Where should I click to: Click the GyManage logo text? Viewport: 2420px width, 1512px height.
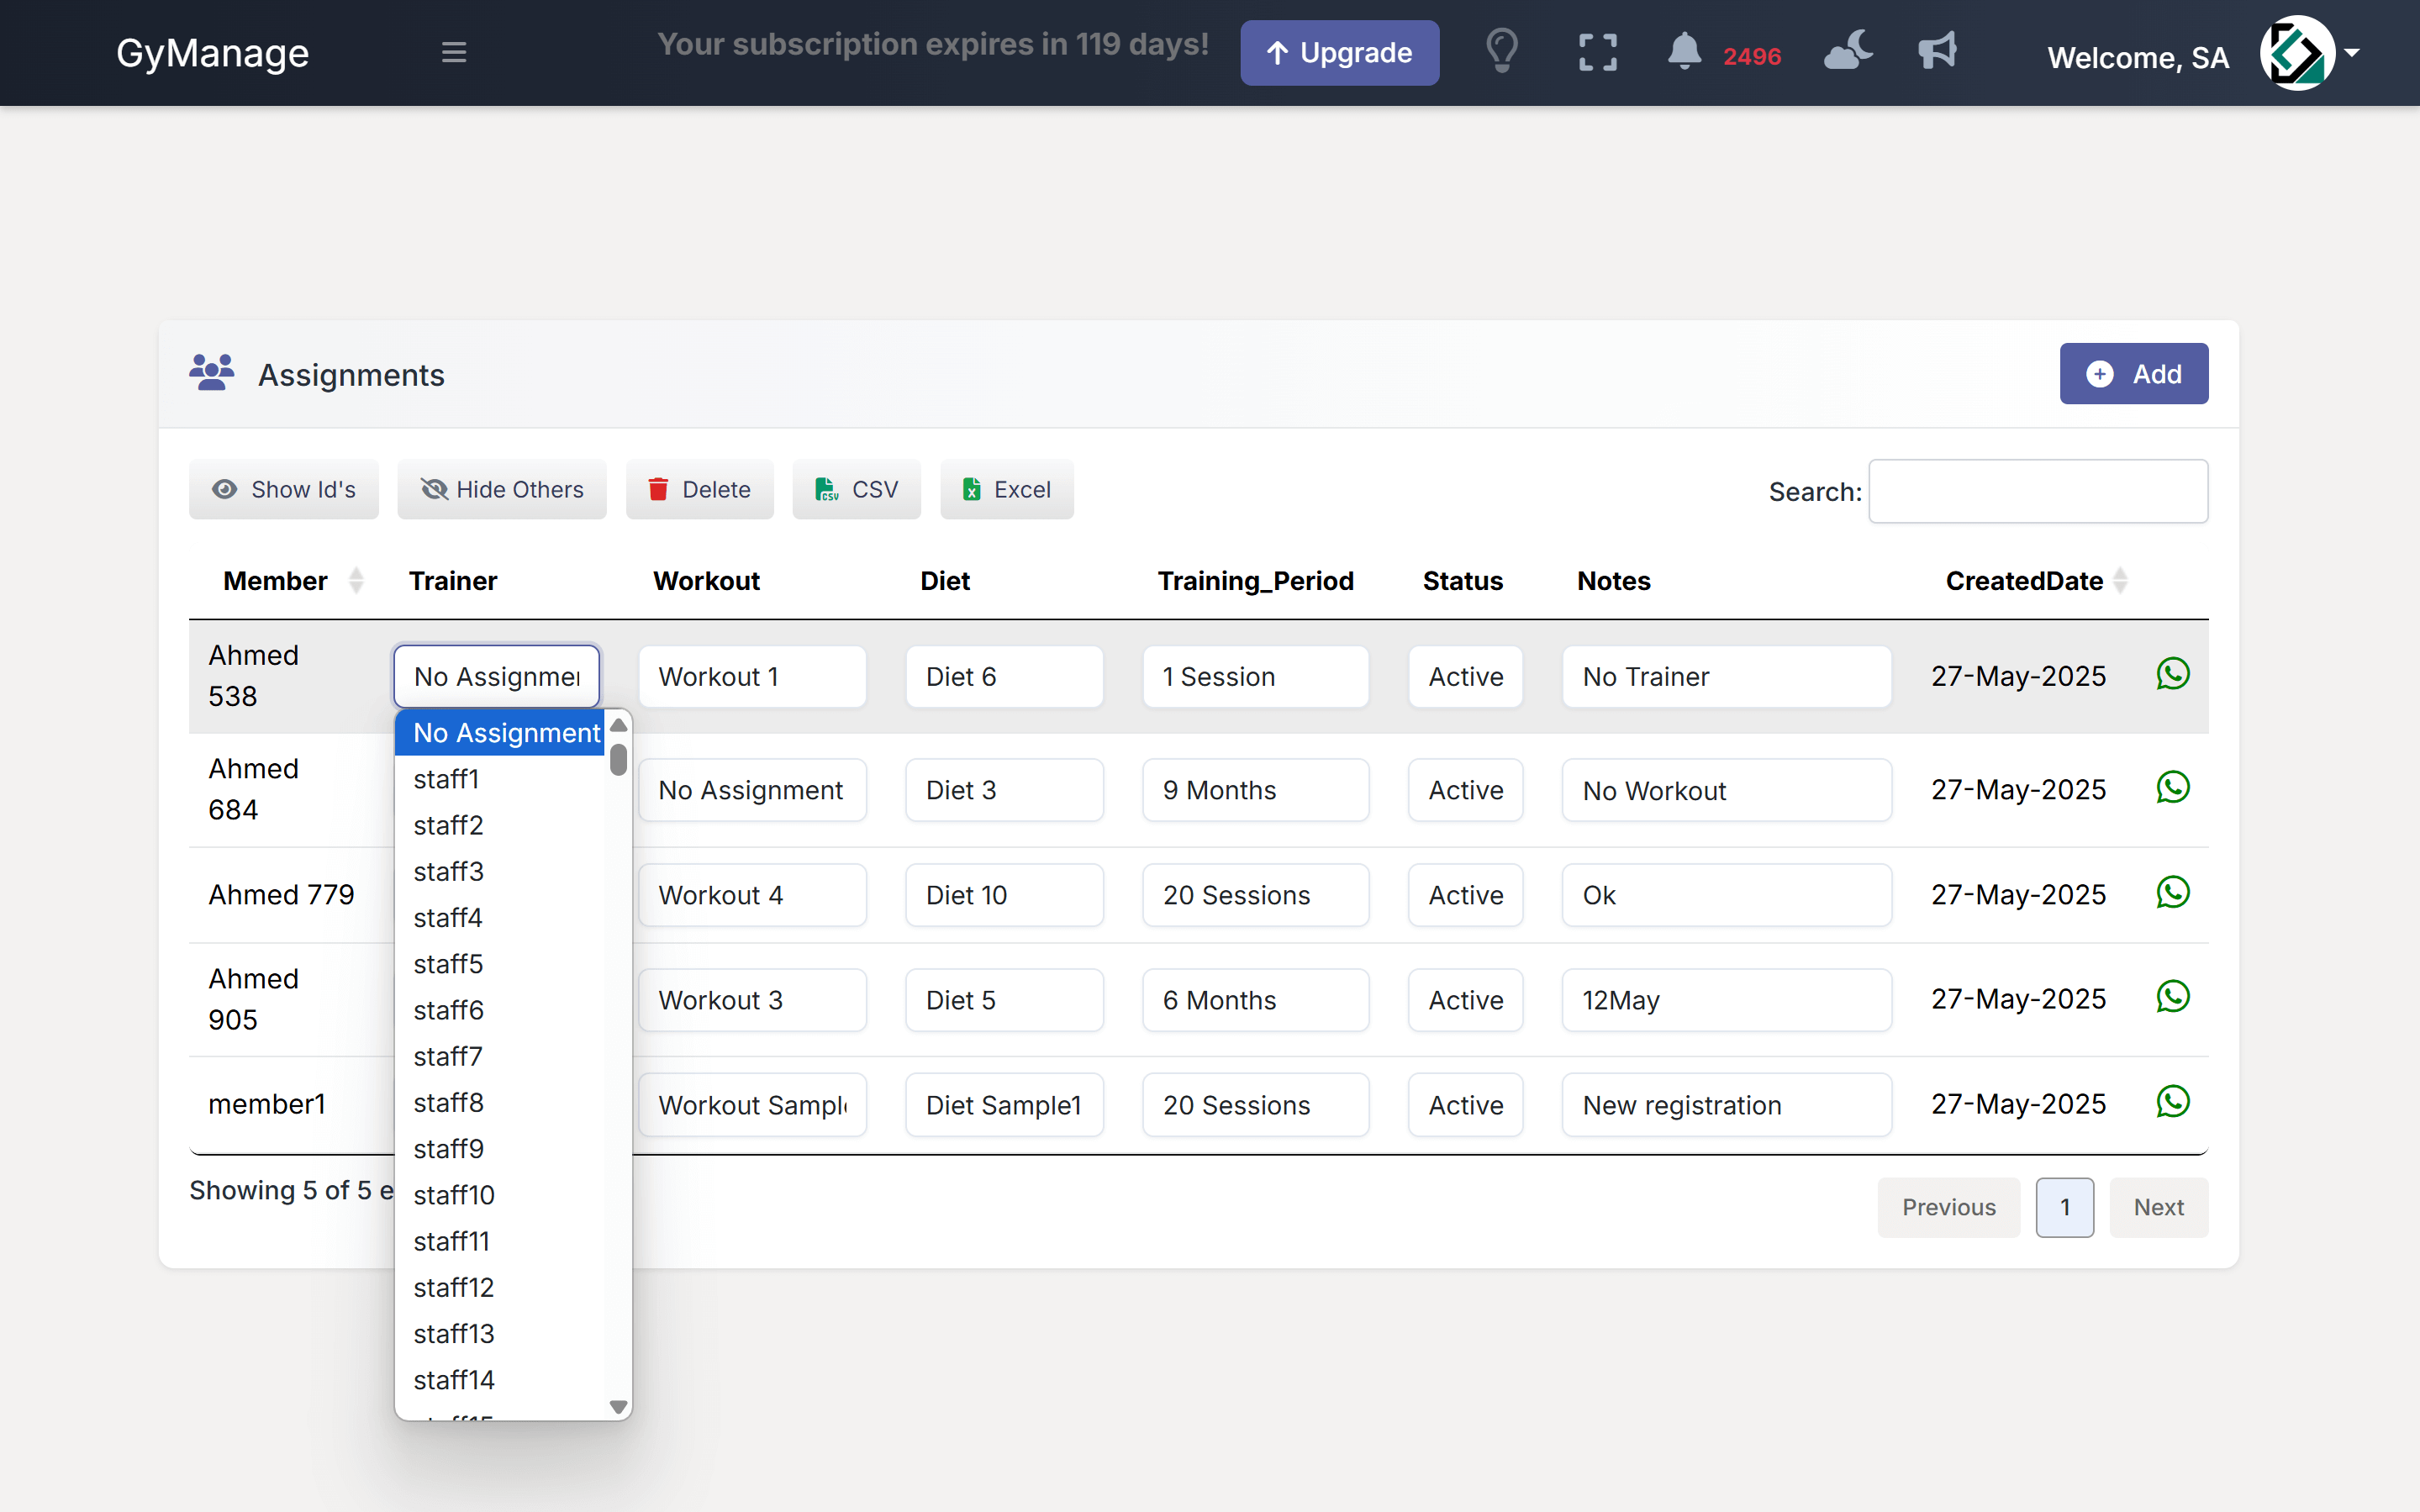[x=212, y=52]
